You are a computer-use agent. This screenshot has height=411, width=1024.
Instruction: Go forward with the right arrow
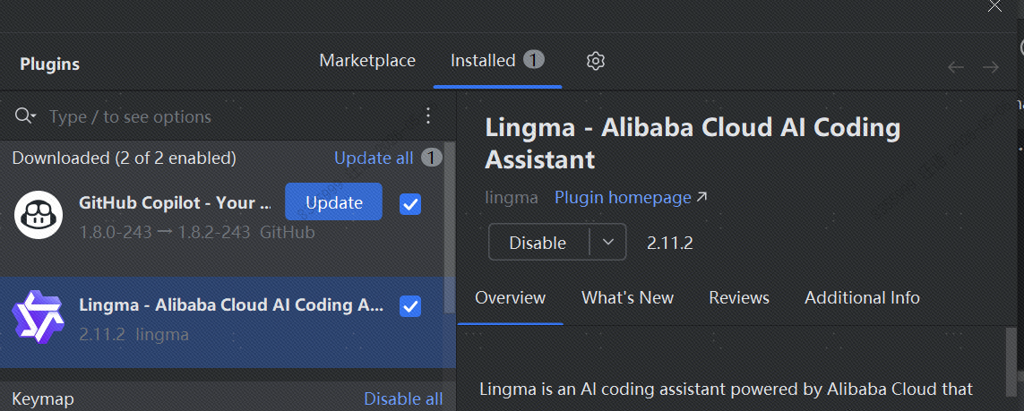[x=990, y=67]
